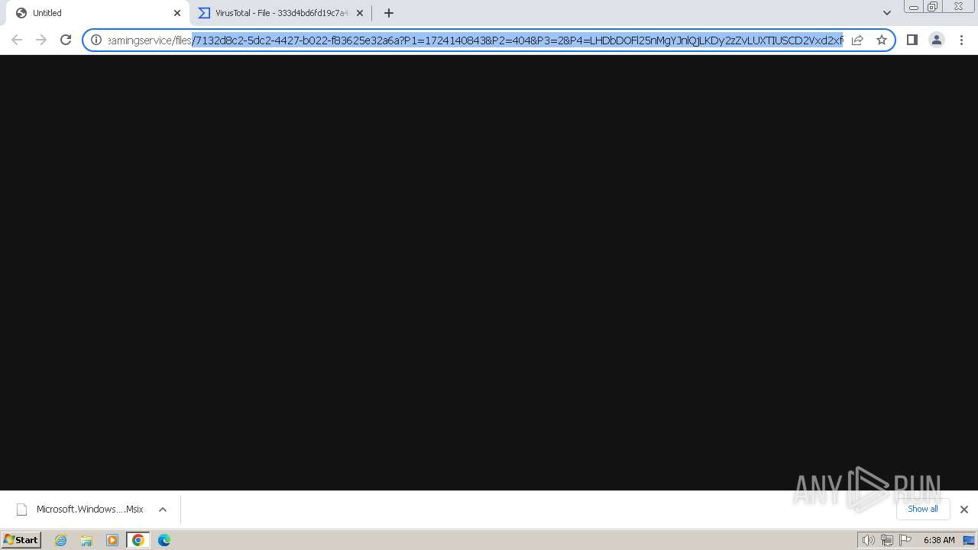The height and width of the screenshot is (550, 978).
Task: Open the volume tray icon
Action: [x=868, y=540]
